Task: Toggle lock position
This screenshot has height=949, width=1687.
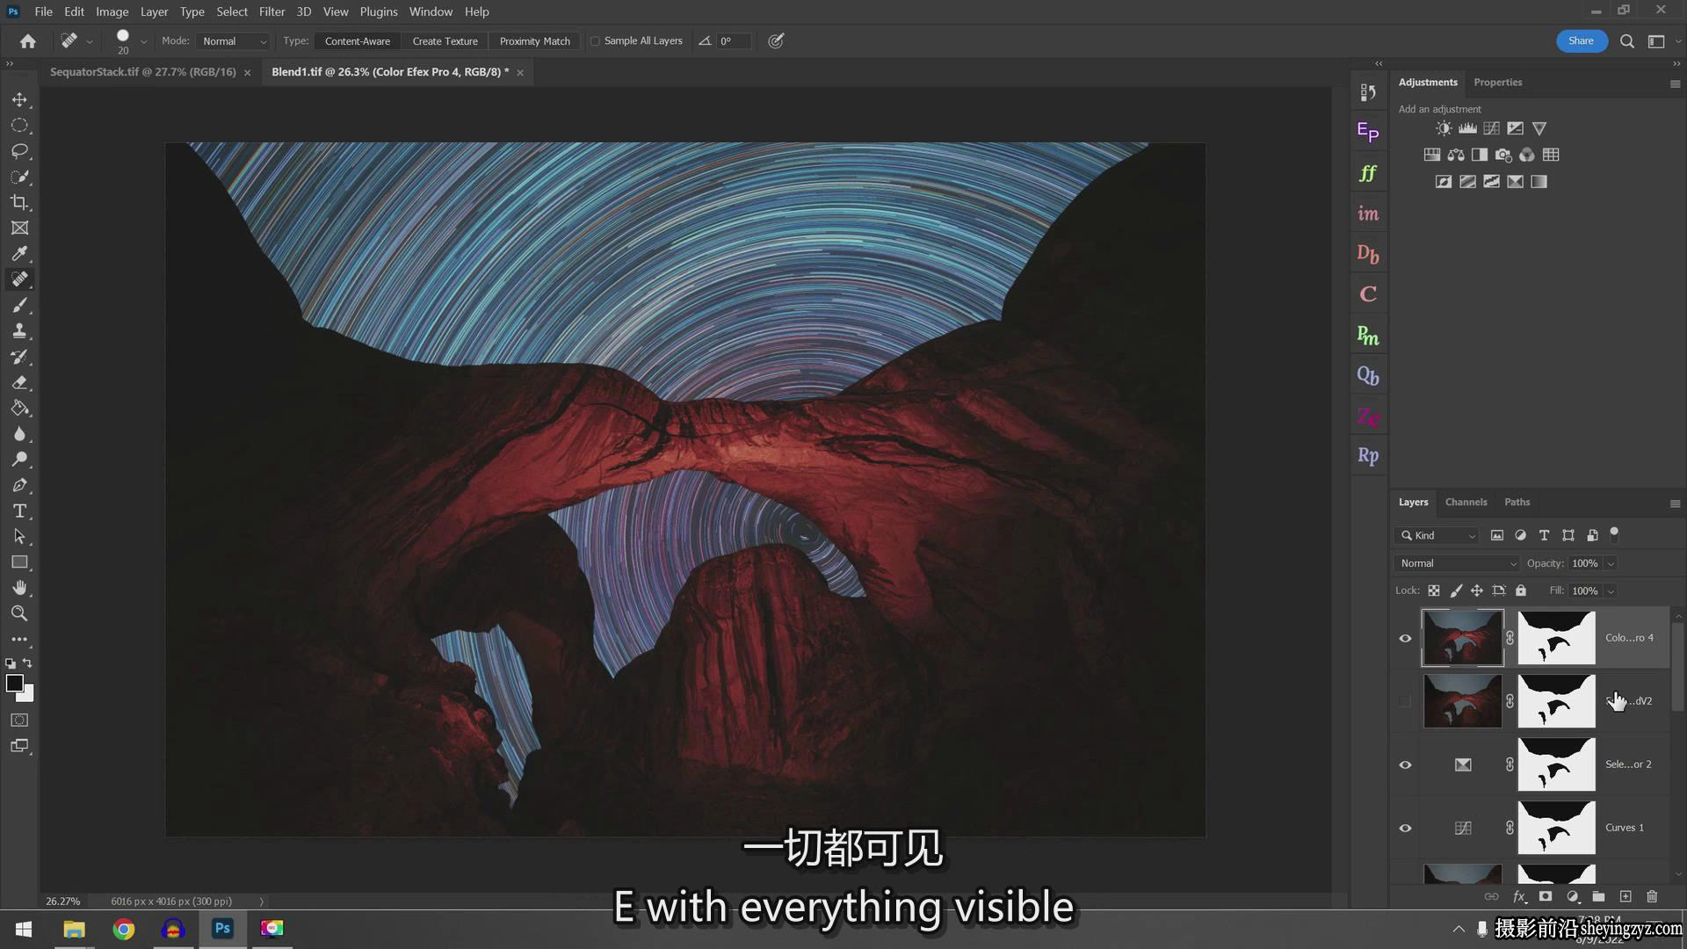Action: pyautogui.click(x=1477, y=590)
